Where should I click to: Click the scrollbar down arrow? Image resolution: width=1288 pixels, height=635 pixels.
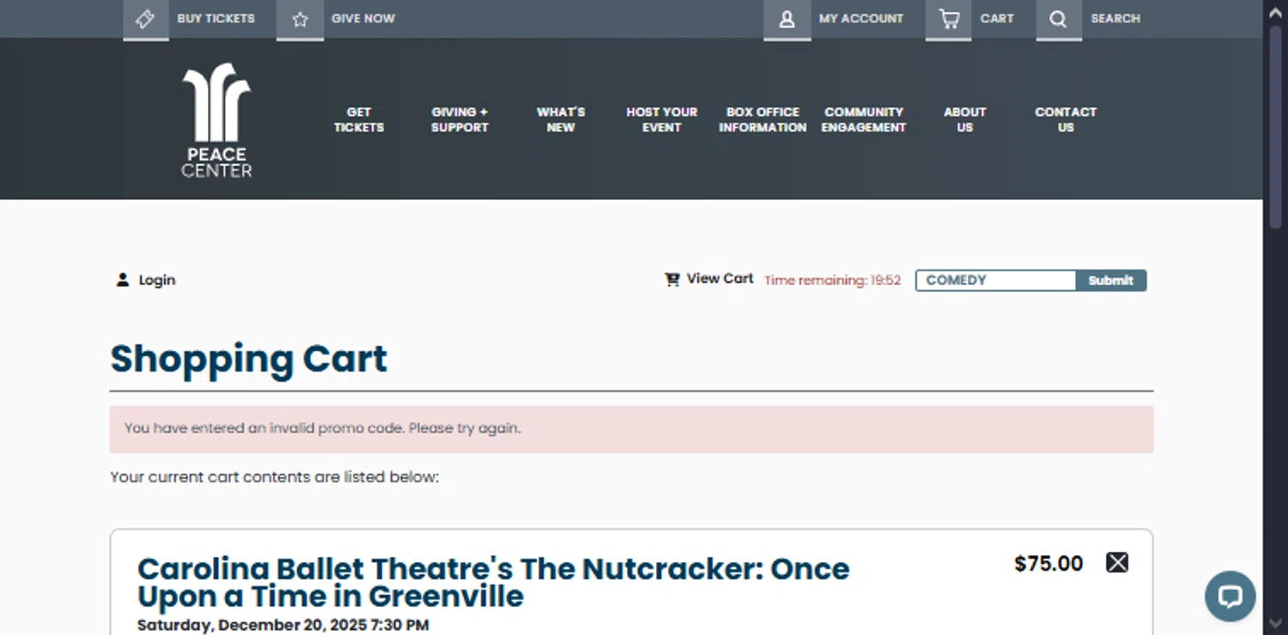pos(1277,624)
